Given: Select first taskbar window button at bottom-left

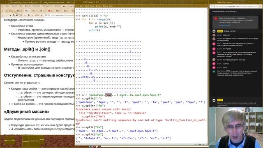Looking at the screenshot, I should (9, 140).
